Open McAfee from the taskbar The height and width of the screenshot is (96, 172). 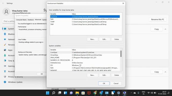point(89,93)
